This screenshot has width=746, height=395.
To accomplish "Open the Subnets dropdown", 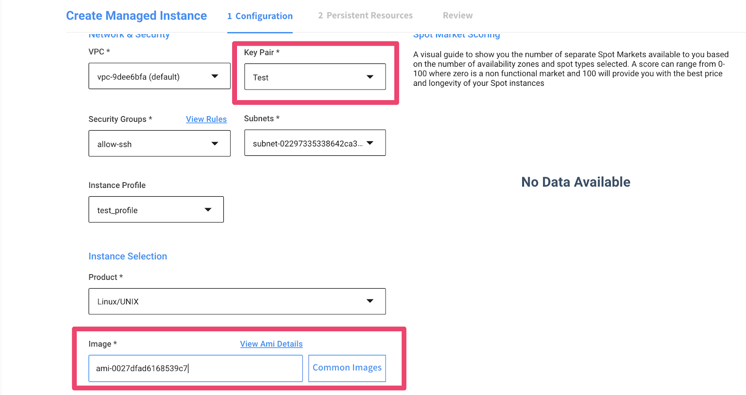I will pos(315,143).
